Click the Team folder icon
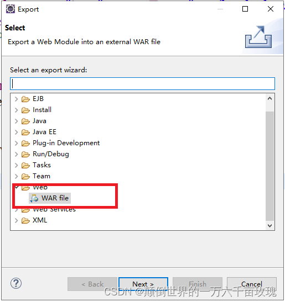The width and height of the screenshot is (285, 302). [25, 176]
